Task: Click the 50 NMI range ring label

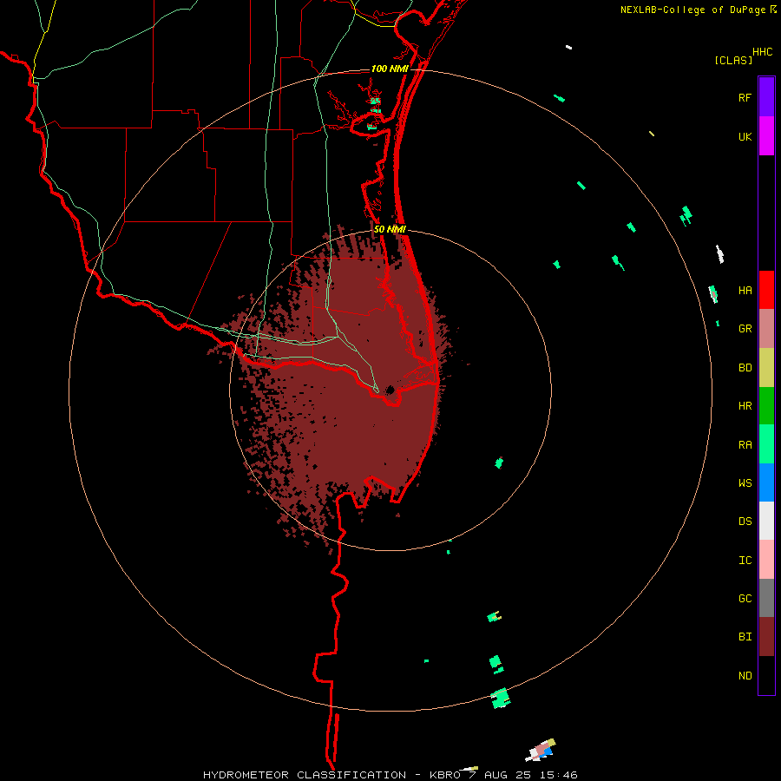Action: (x=390, y=229)
